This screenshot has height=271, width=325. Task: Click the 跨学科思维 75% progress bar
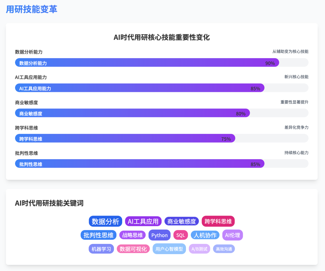(125, 138)
